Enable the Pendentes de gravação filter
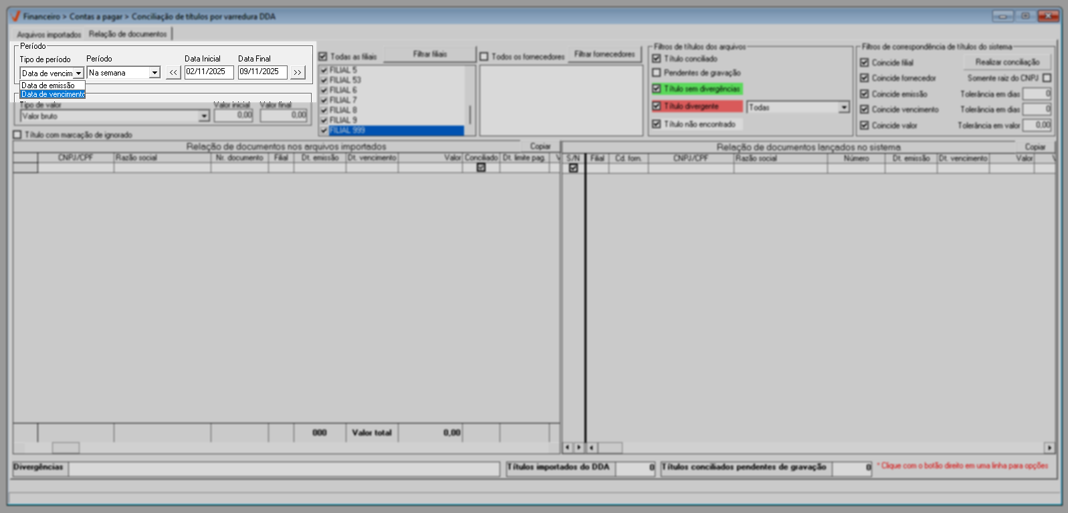1068x513 pixels. pyautogui.click(x=657, y=73)
